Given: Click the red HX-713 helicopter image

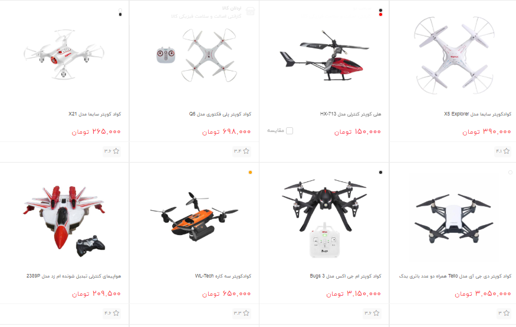Looking at the screenshot, I should [324, 56].
